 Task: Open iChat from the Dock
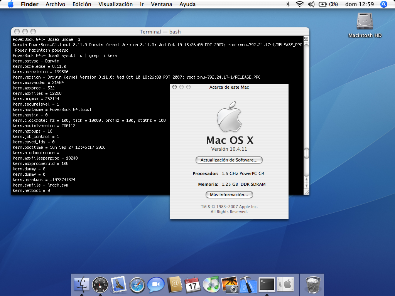click(x=156, y=285)
